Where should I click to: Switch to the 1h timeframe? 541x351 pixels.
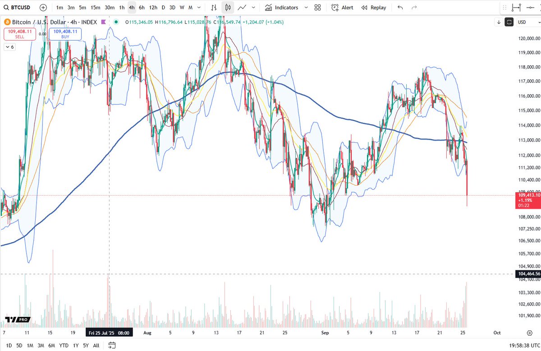121,7
